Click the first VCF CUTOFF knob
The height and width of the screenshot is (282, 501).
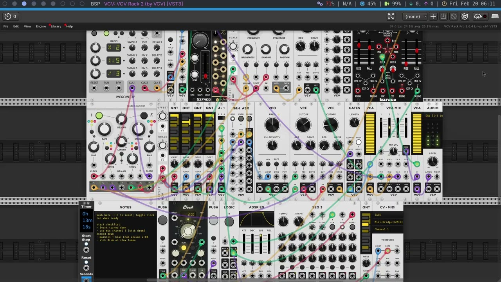pyautogui.click(x=303, y=125)
